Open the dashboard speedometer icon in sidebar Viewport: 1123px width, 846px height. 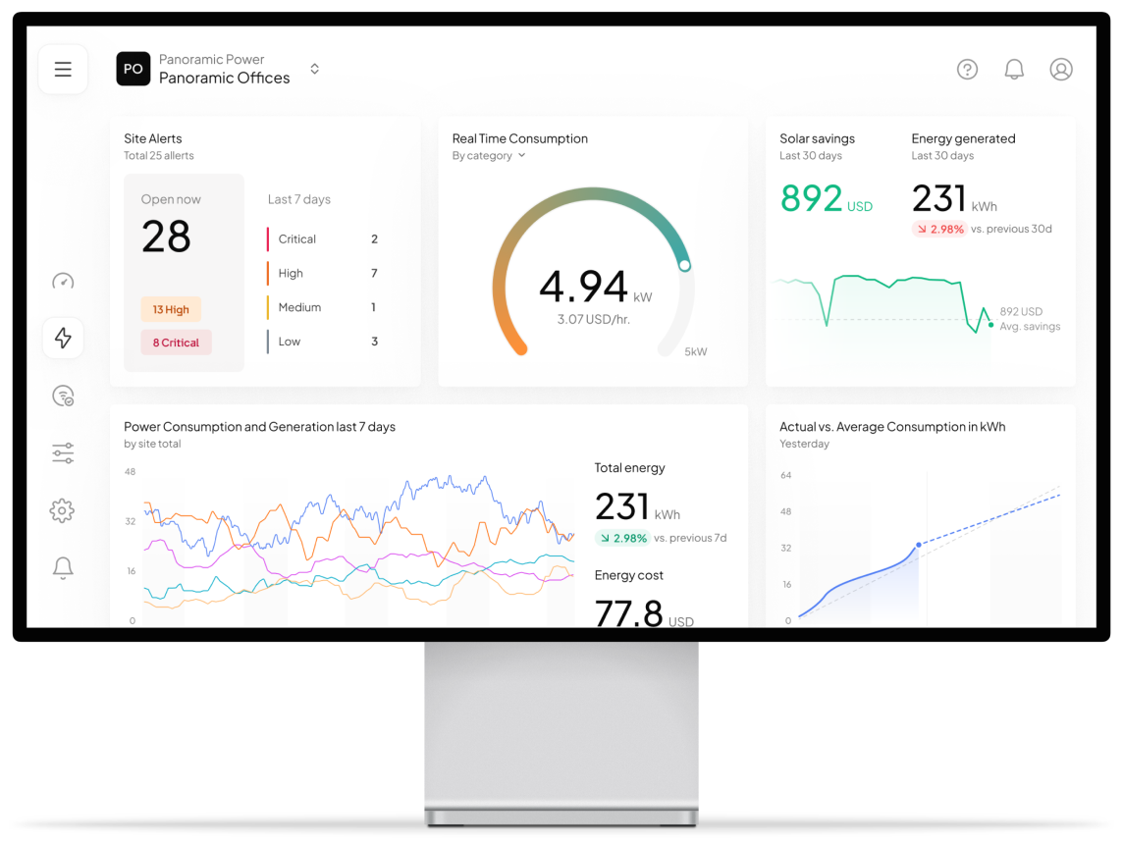tap(62, 281)
